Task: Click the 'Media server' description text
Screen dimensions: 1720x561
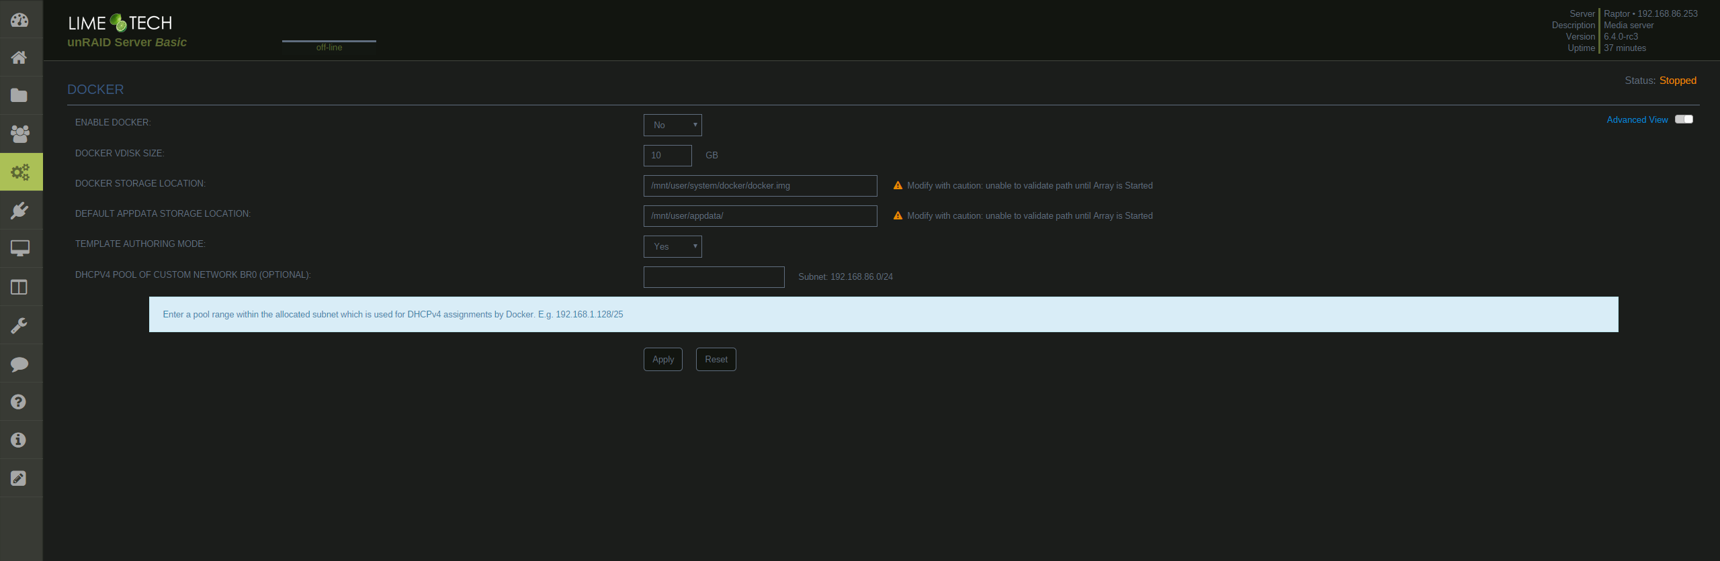Action: pyautogui.click(x=1629, y=25)
